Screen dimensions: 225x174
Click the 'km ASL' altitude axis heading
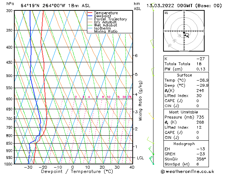point(137,6)
